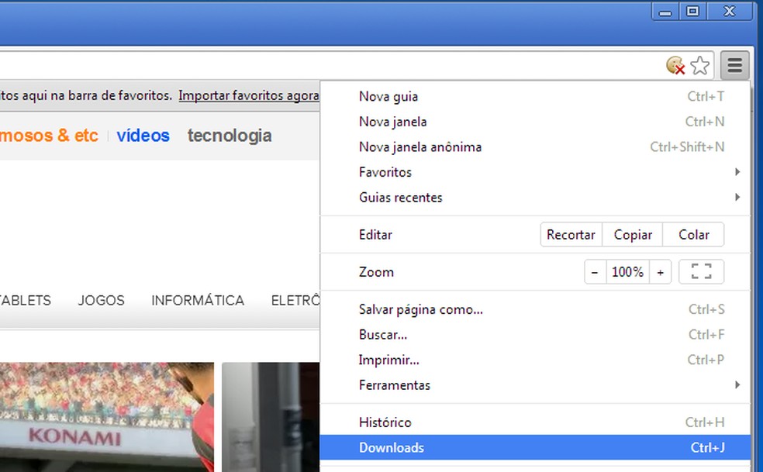The height and width of the screenshot is (472, 763).
Task: Zoom out with the minus icon
Action: tap(595, 271)
